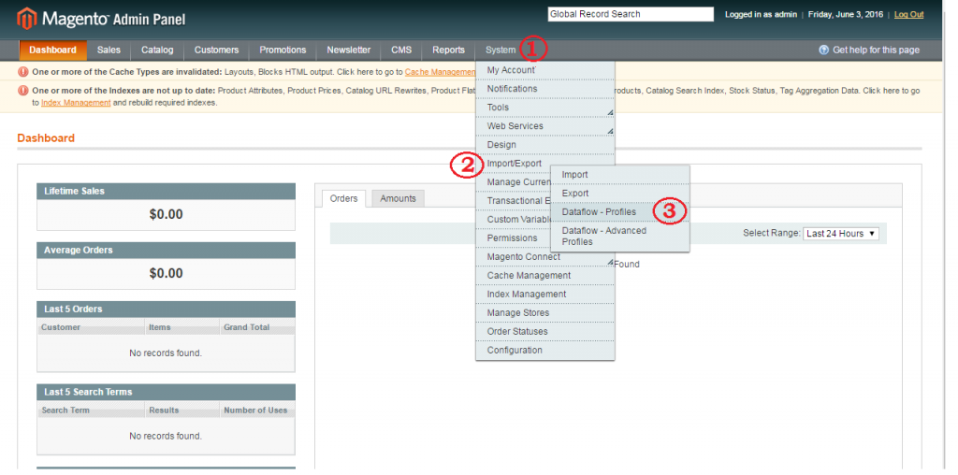Open the Sales menu
This screenshot has height=475, width=958.
tap(109, 50)
